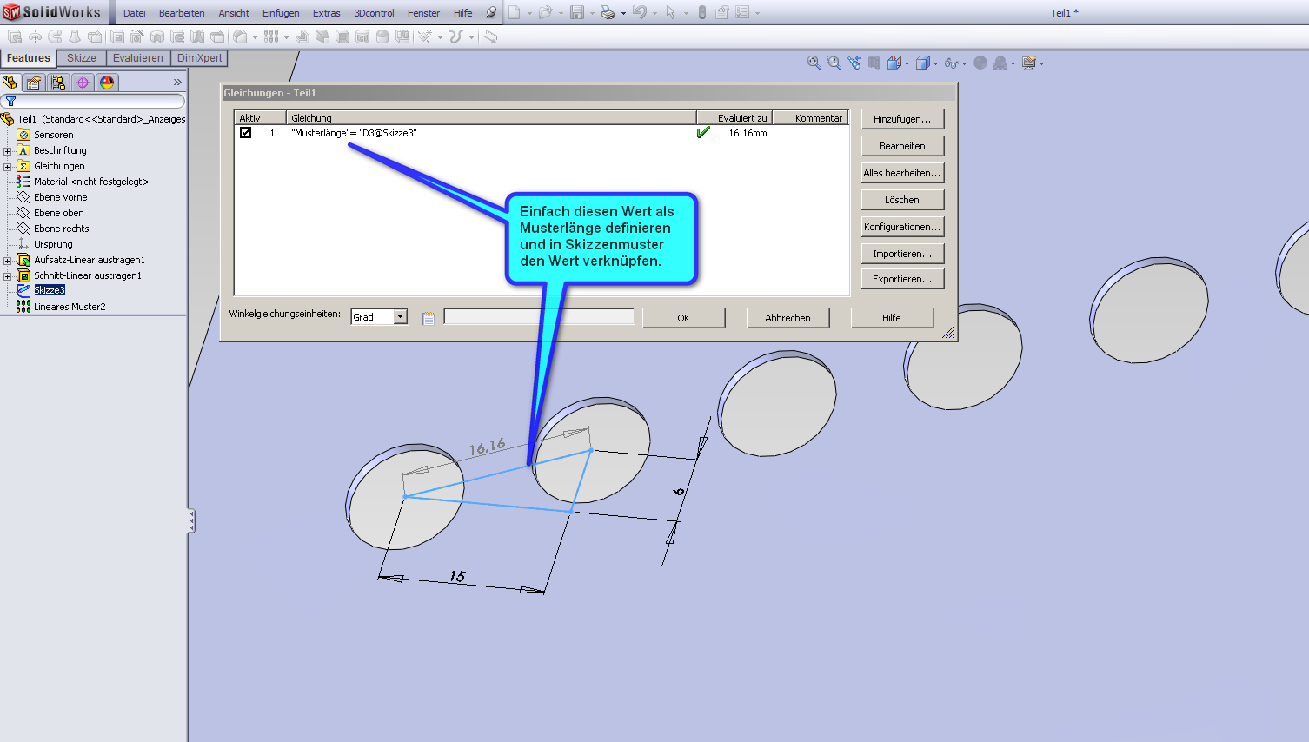Expand the Gleichungen tree node
Viewport: 1309px width, 742px height.
point(7,167)
